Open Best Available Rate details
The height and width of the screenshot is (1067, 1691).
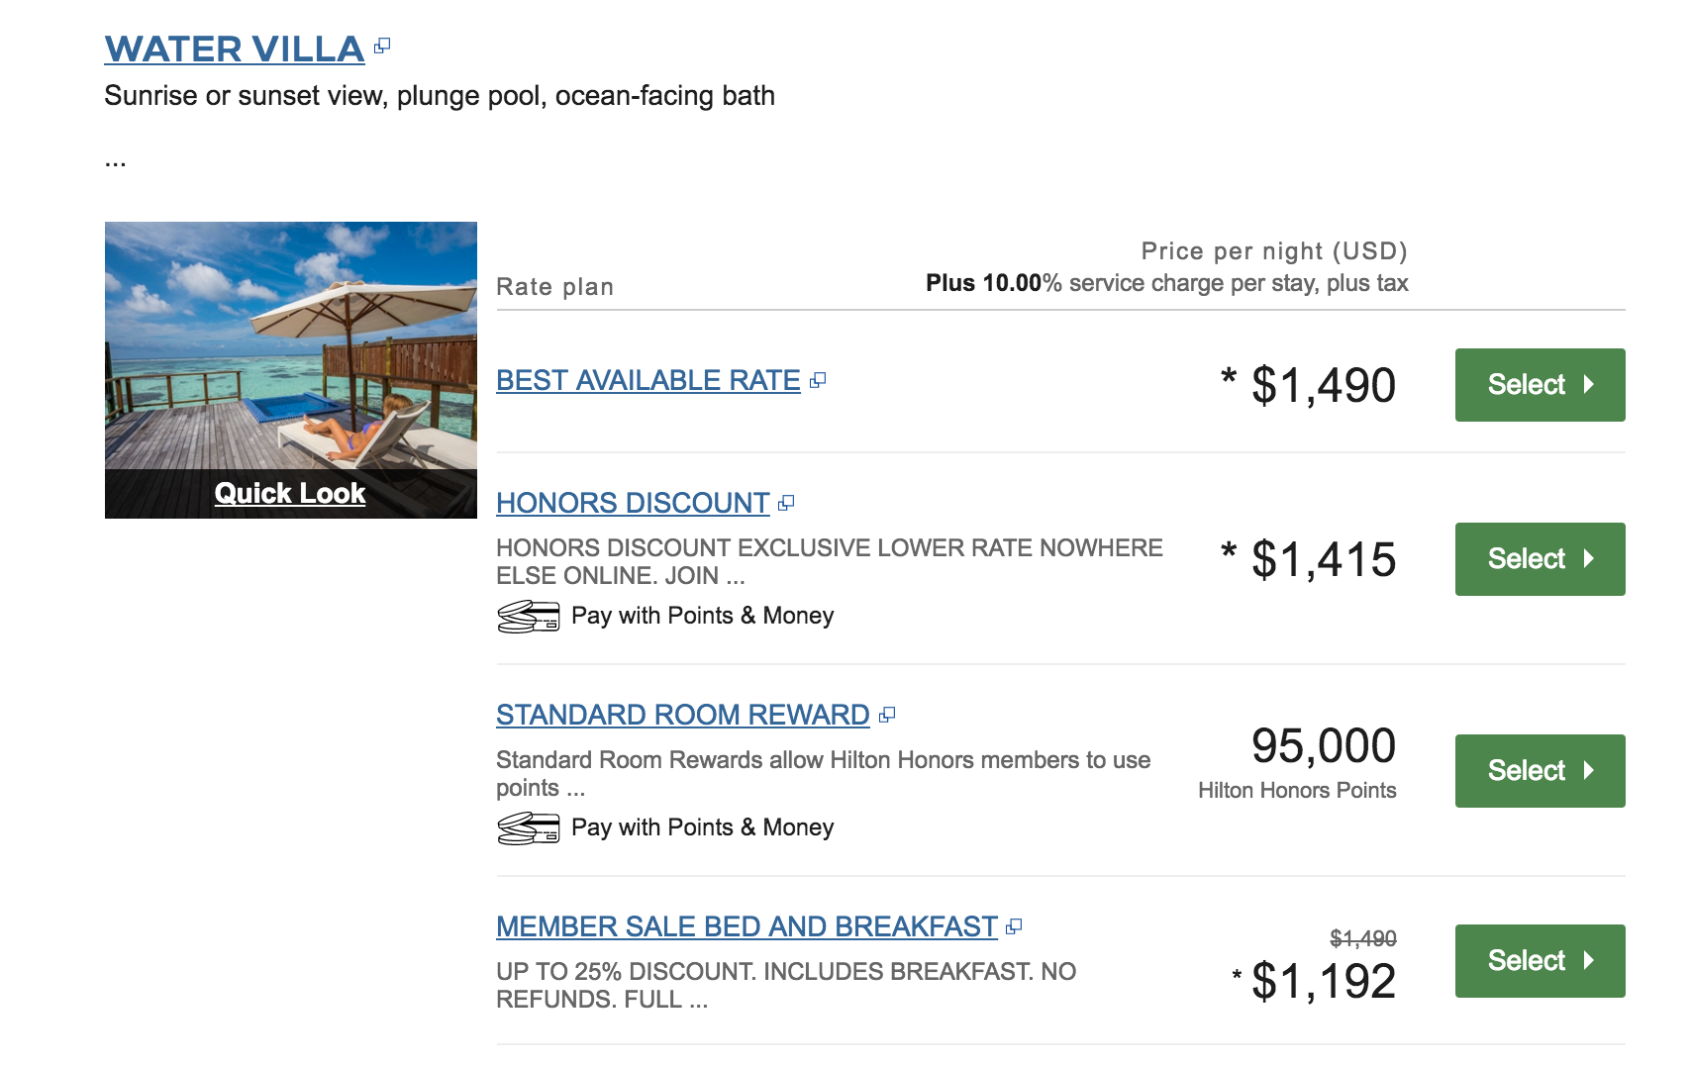[647, 380]
